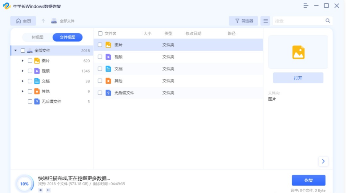Click the search magnifier icon
Image resolution: width=346 pixels, height=193 pixels.
[x=328, y=21]
